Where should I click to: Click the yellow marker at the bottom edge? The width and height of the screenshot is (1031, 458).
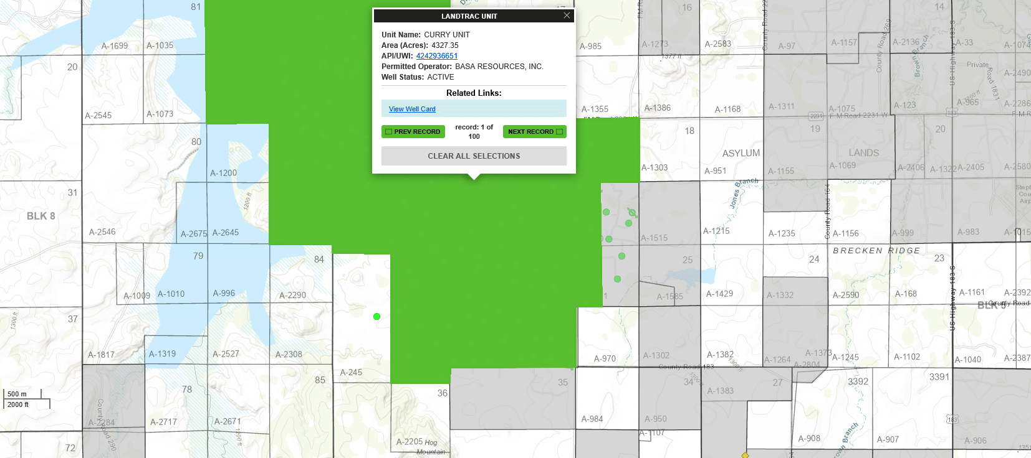pyautogui.click(x=745, y=455)
